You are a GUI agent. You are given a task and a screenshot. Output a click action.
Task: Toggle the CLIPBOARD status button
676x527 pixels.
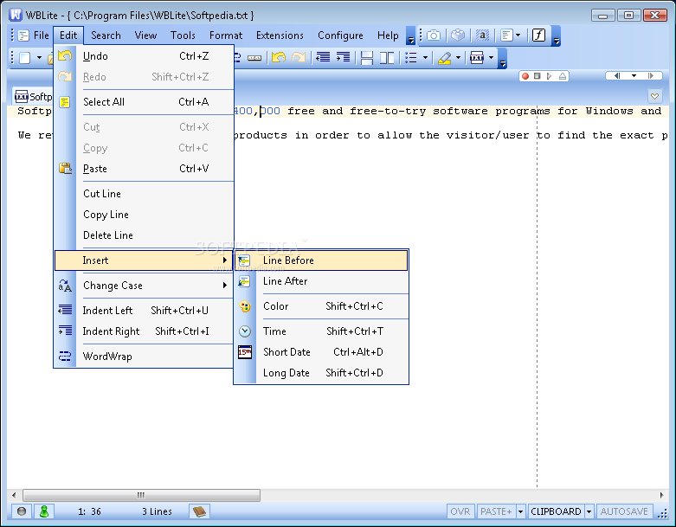click(x=557, y=511)
